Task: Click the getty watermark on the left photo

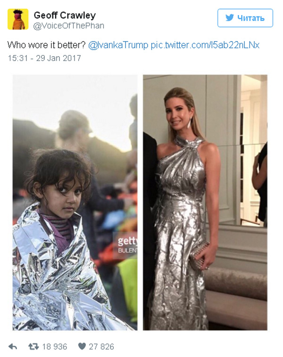Action: 127,242
